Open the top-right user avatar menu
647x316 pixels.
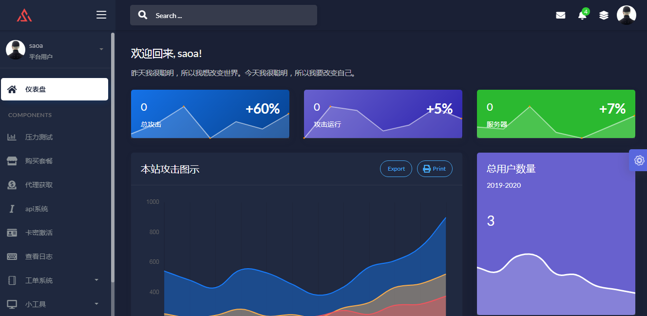(626, 15)
